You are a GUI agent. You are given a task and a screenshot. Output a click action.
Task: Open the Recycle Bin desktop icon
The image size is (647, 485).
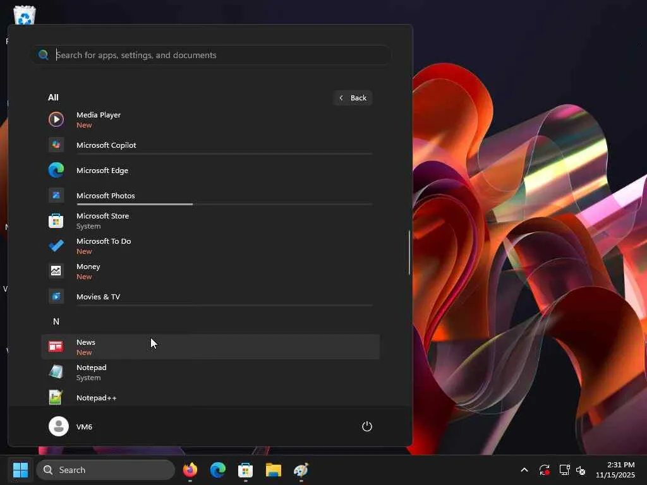click(x=25, y=15)
